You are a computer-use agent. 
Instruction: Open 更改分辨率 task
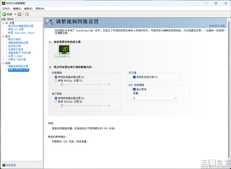click(14, 39)
